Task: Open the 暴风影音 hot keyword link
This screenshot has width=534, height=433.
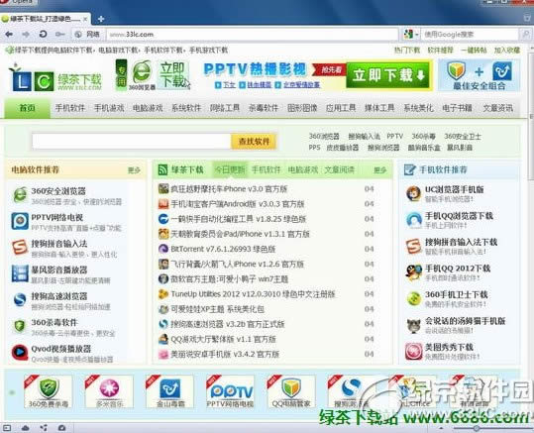Action: tap(460, 148)
